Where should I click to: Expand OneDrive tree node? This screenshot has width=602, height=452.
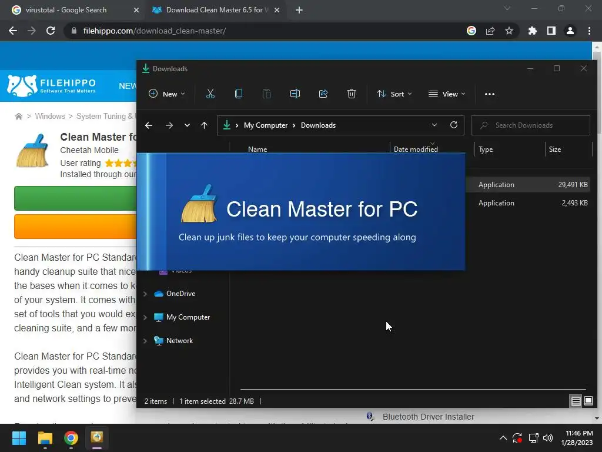coord(145,294)
